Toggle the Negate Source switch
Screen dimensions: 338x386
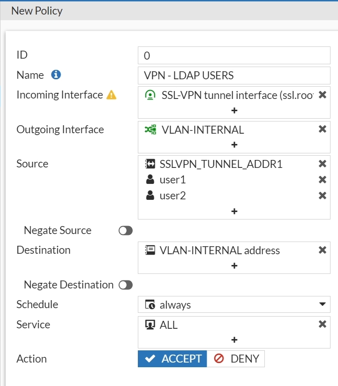126,231
